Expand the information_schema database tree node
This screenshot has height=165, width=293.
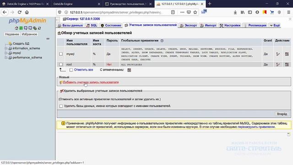tap(6, 48)
